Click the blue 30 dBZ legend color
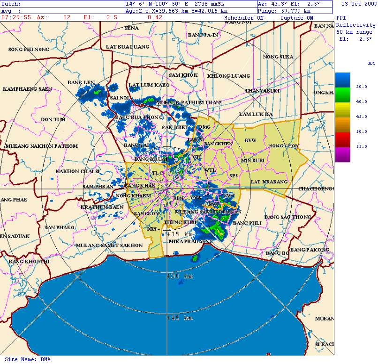Screen dimensions: 378x364 [x=342, y=80]
